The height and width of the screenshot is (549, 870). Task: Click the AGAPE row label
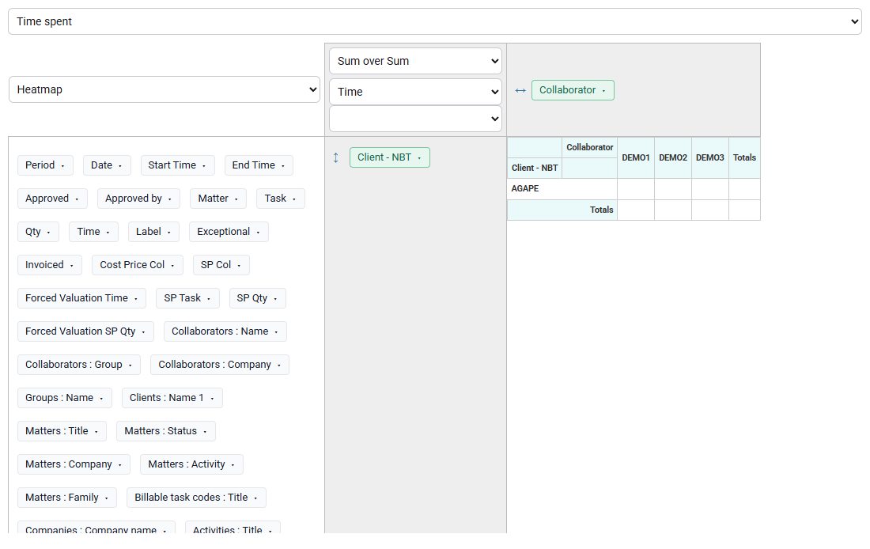[525, 189]
